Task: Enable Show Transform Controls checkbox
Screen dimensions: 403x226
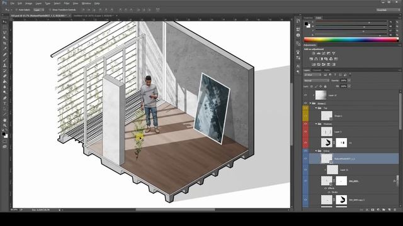Action: (50, 10)
